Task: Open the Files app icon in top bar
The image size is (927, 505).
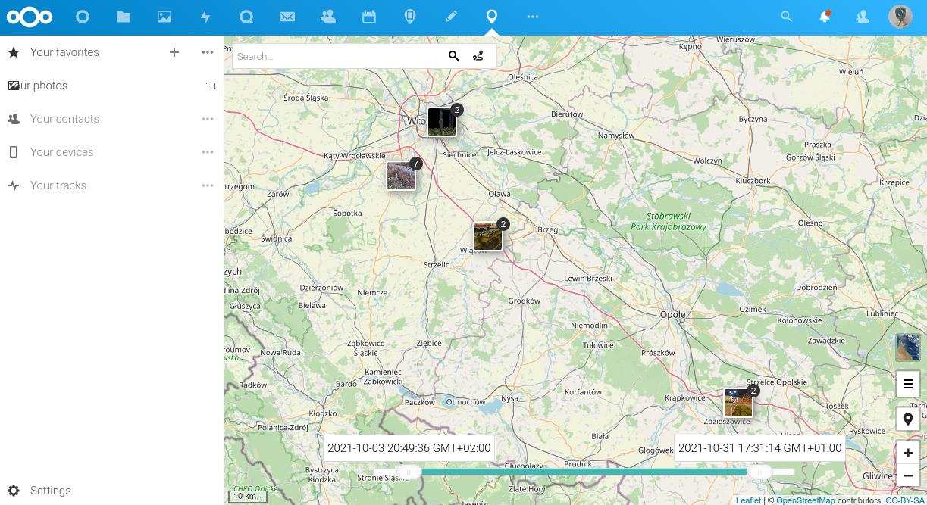Action: point(124,17)
